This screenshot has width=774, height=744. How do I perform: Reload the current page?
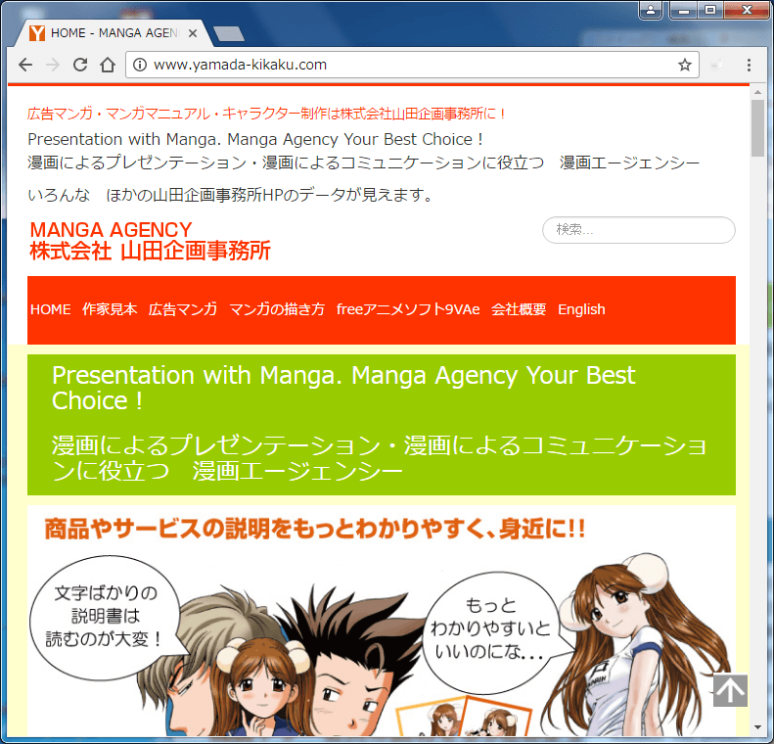80,65
